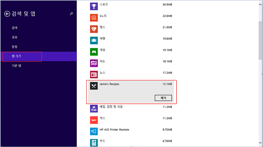Open the 앱 크기 settings section
The image size is (263, 147).
pos(39,56)
